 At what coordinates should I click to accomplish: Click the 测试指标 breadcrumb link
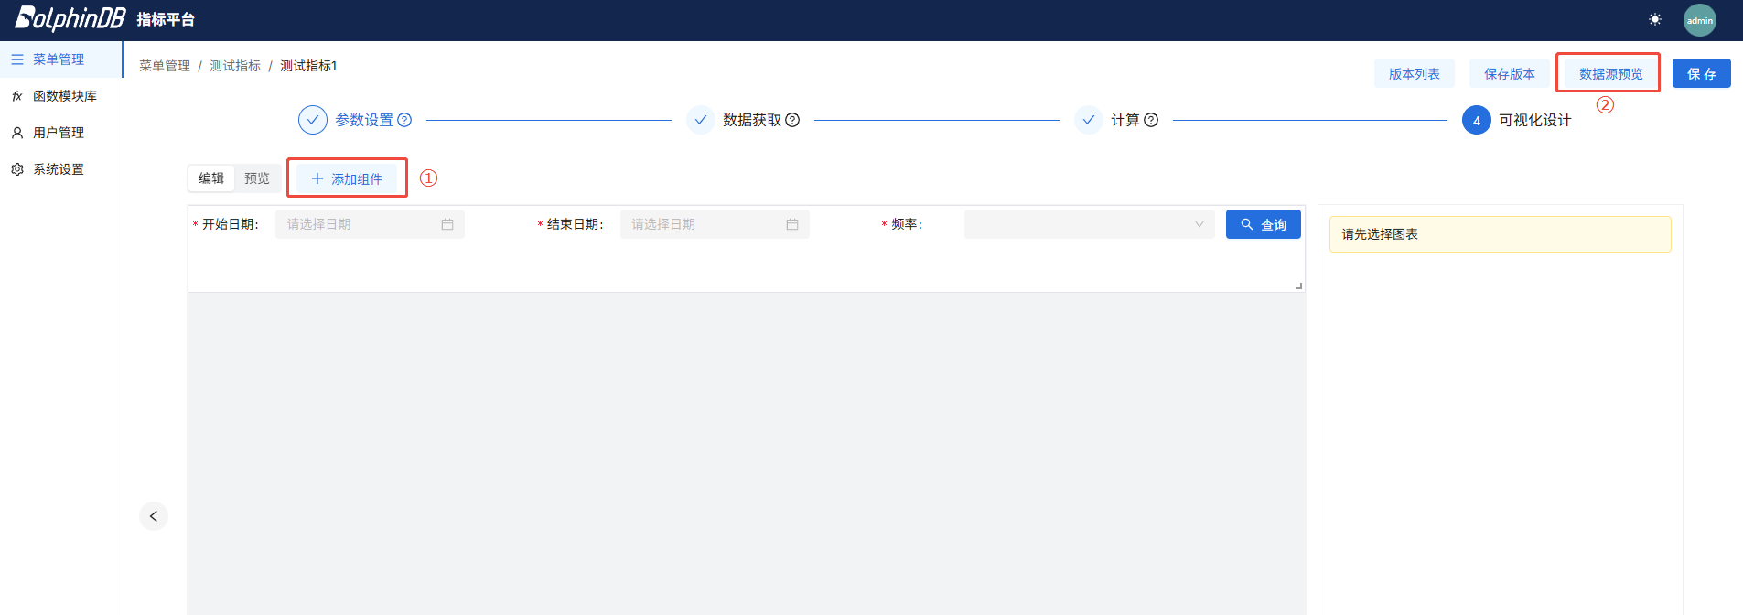[235, 66]
